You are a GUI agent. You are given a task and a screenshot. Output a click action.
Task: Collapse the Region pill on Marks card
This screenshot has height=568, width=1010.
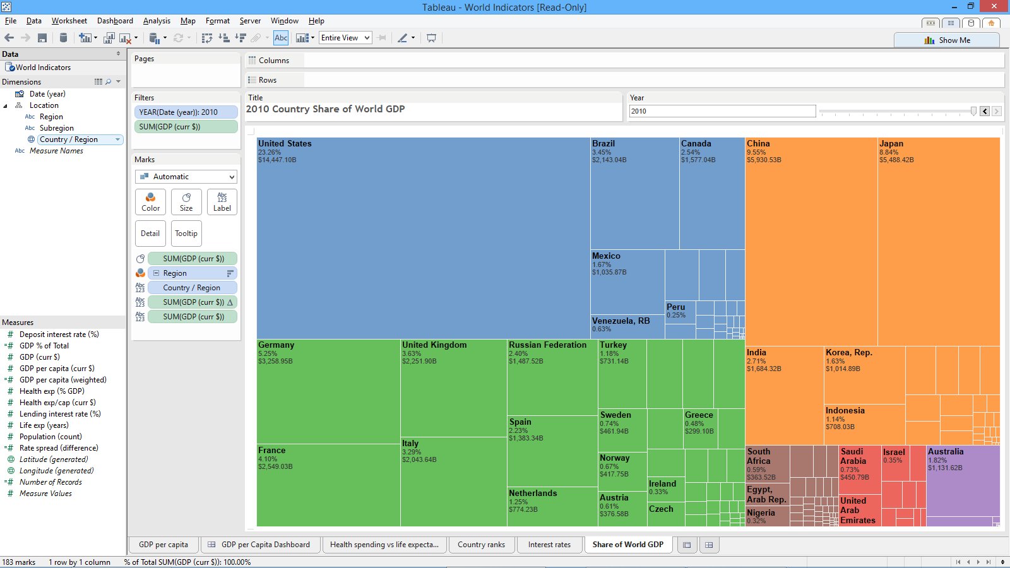pos(156,273)
